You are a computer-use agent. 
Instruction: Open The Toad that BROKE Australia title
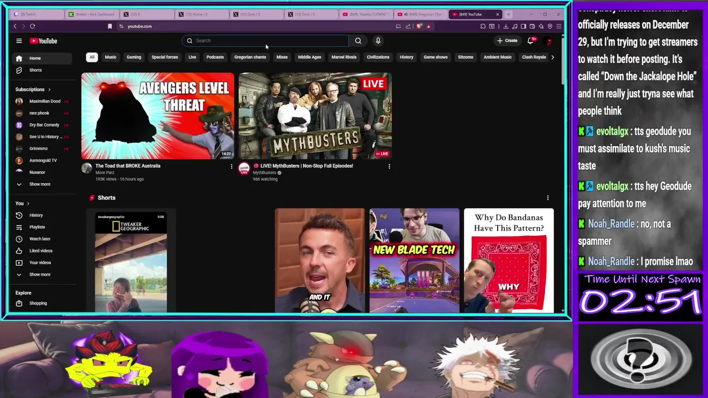(x=128, y=166)
